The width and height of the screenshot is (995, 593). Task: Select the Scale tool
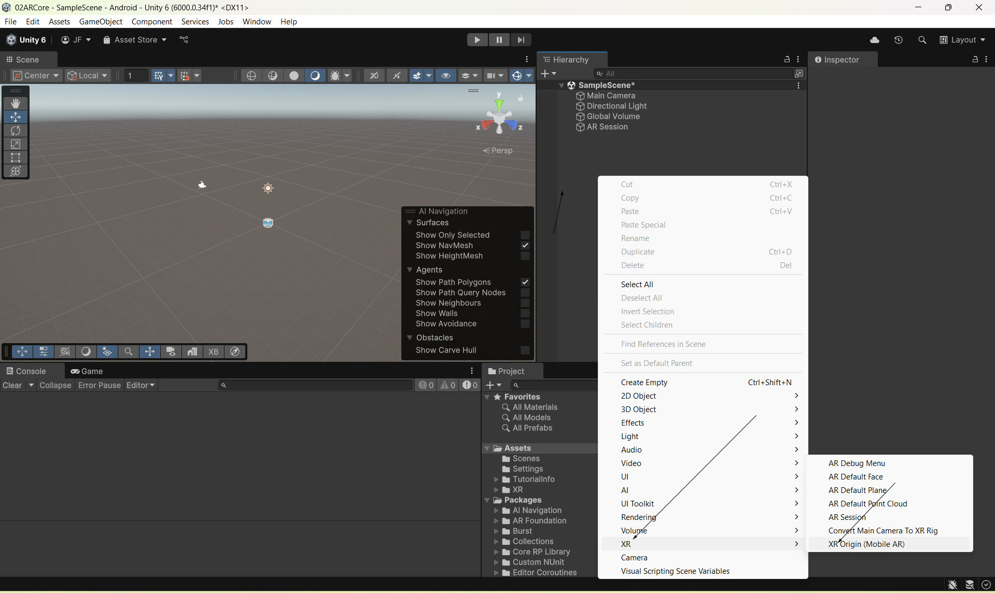tap(16, 144)
